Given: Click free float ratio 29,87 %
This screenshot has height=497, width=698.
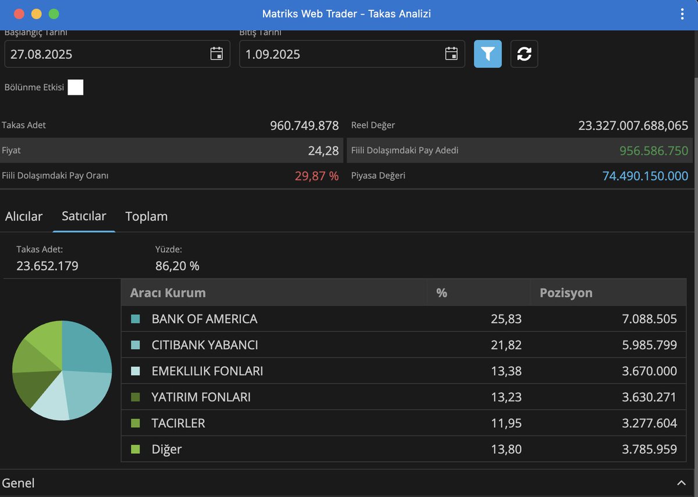Looking at the screenshot, I should tap(316, 176).
